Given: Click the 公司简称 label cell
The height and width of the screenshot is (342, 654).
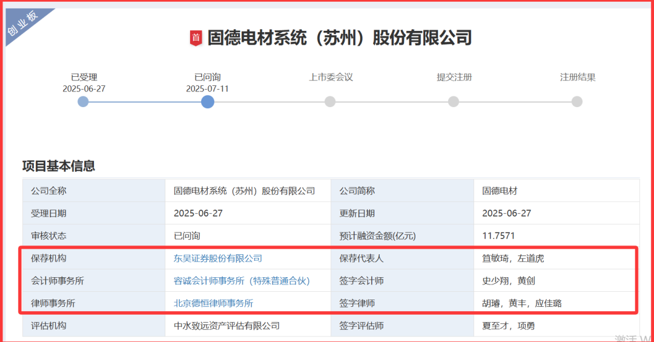Looking at the screenshot, I should pos(402,191).
